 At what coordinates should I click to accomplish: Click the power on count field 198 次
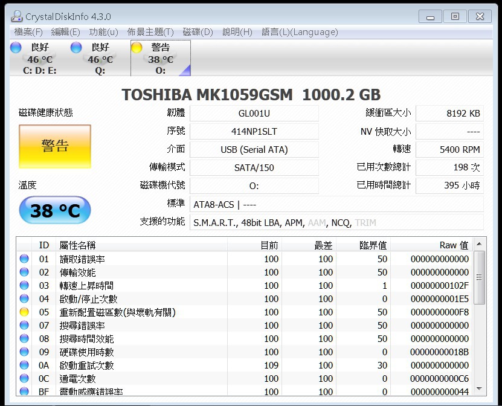coord(449,167)
